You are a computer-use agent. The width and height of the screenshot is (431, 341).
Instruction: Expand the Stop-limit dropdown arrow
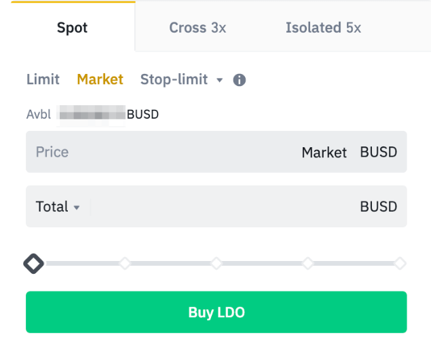tap(219, 80)
